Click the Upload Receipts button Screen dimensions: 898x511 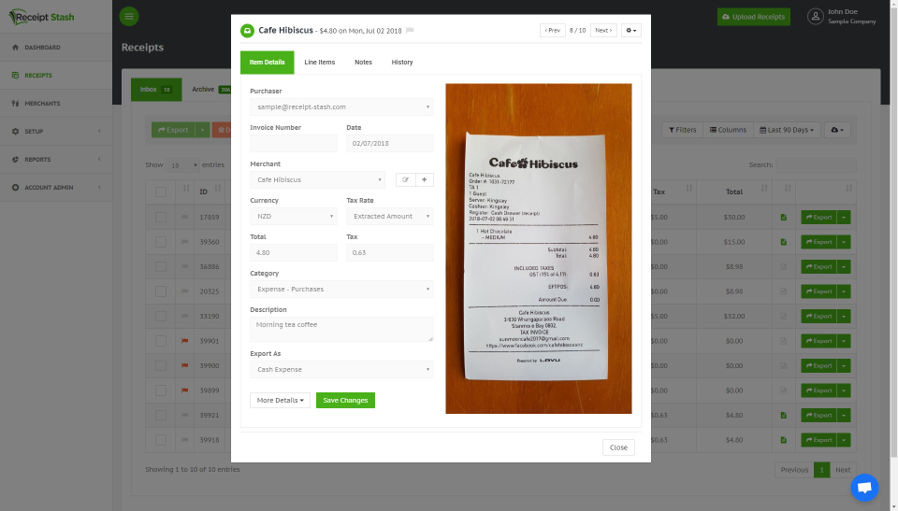pyautogui.click(x=754, y=17)
